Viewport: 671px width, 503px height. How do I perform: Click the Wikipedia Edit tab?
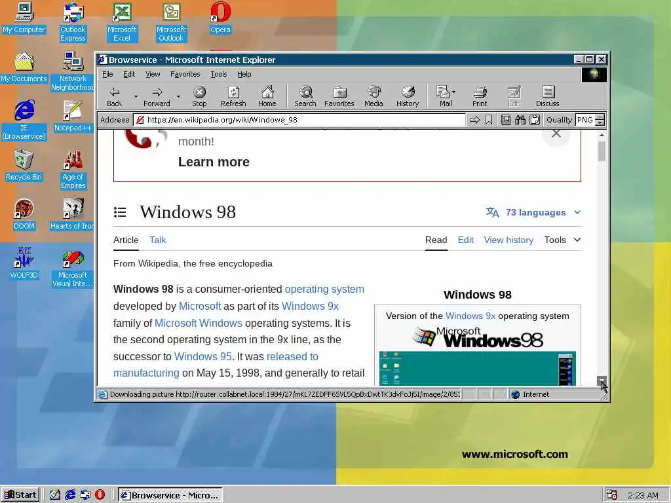466,240
